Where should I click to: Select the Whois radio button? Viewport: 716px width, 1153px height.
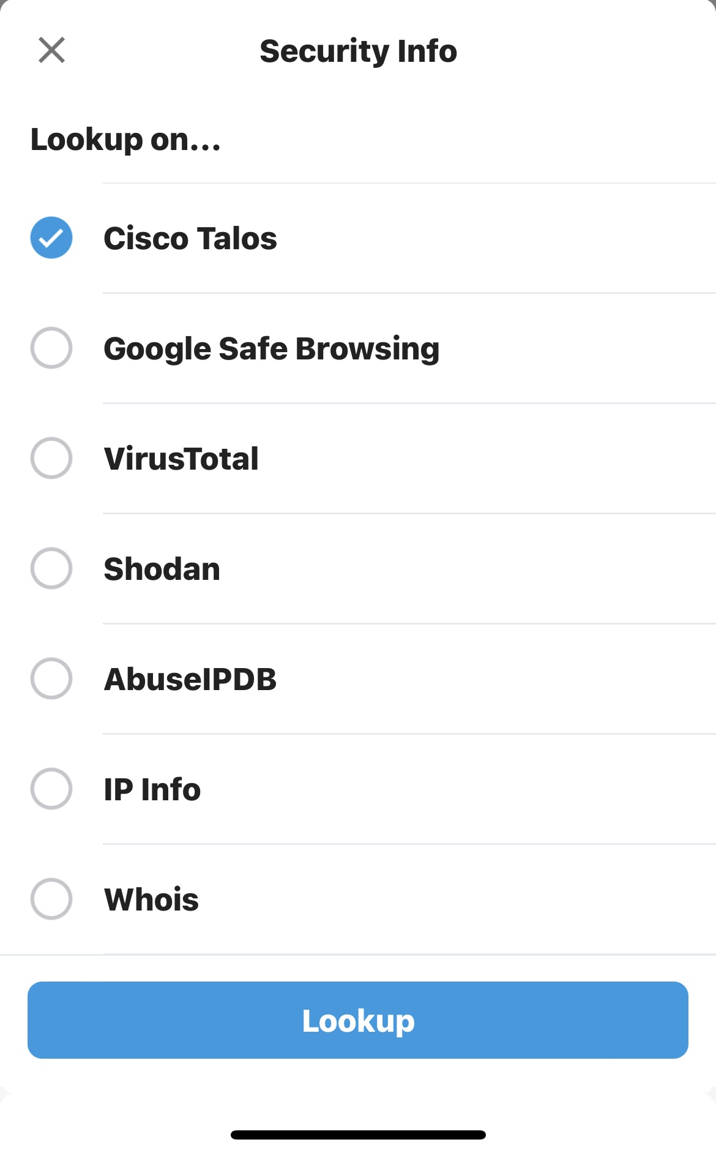[51, 899]
